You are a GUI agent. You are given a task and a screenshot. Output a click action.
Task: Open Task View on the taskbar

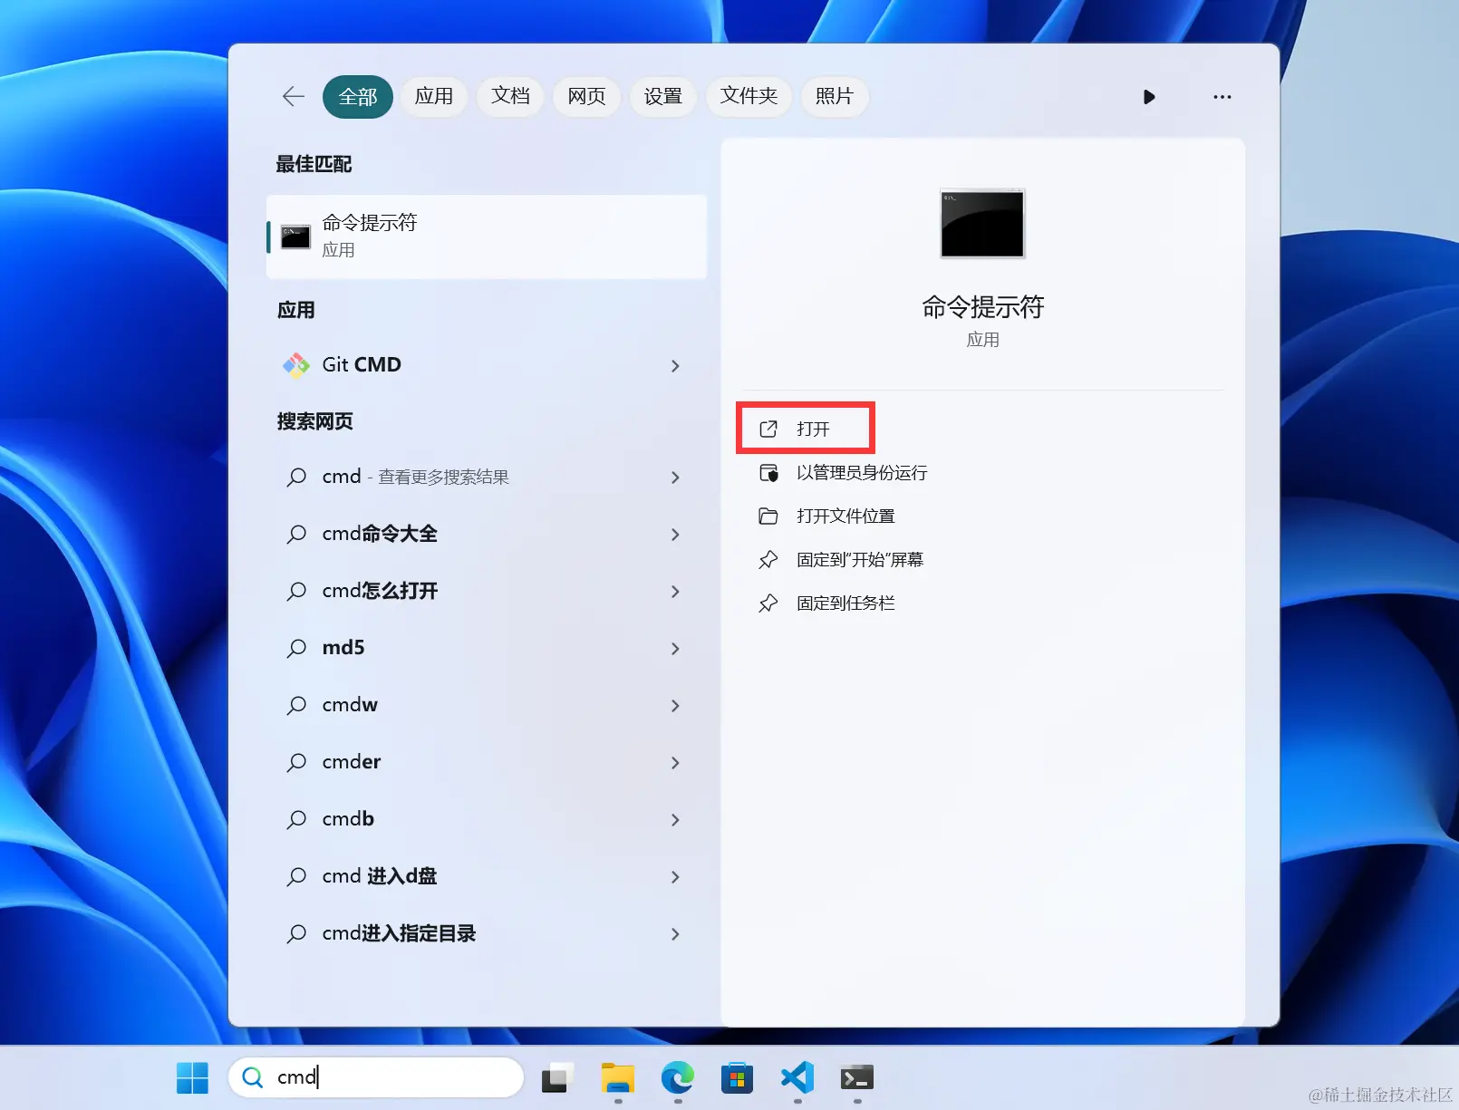tap(558, 1077)
